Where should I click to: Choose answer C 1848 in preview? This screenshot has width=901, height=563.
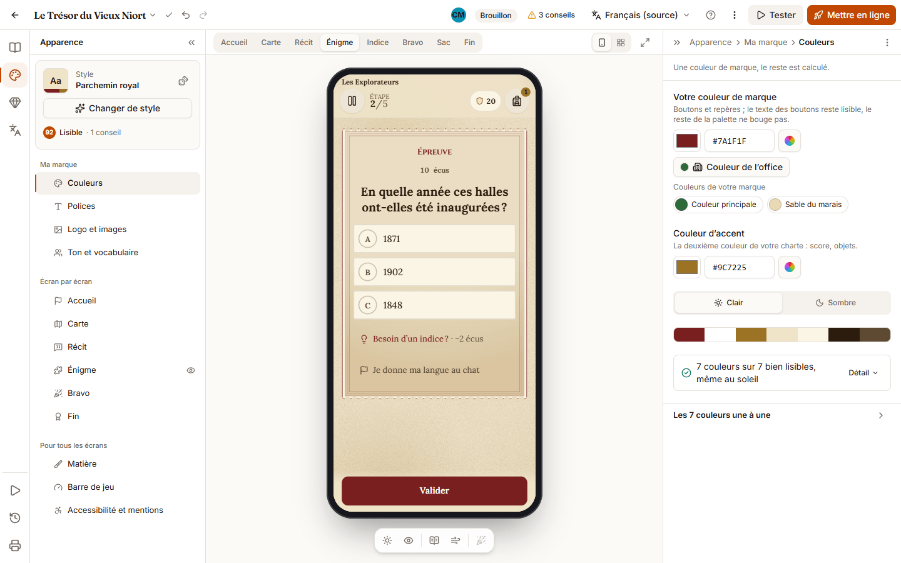click(x=434, y=305)
